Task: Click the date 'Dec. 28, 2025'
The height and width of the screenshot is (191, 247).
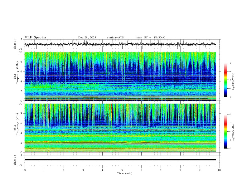Action: [87, 37]
